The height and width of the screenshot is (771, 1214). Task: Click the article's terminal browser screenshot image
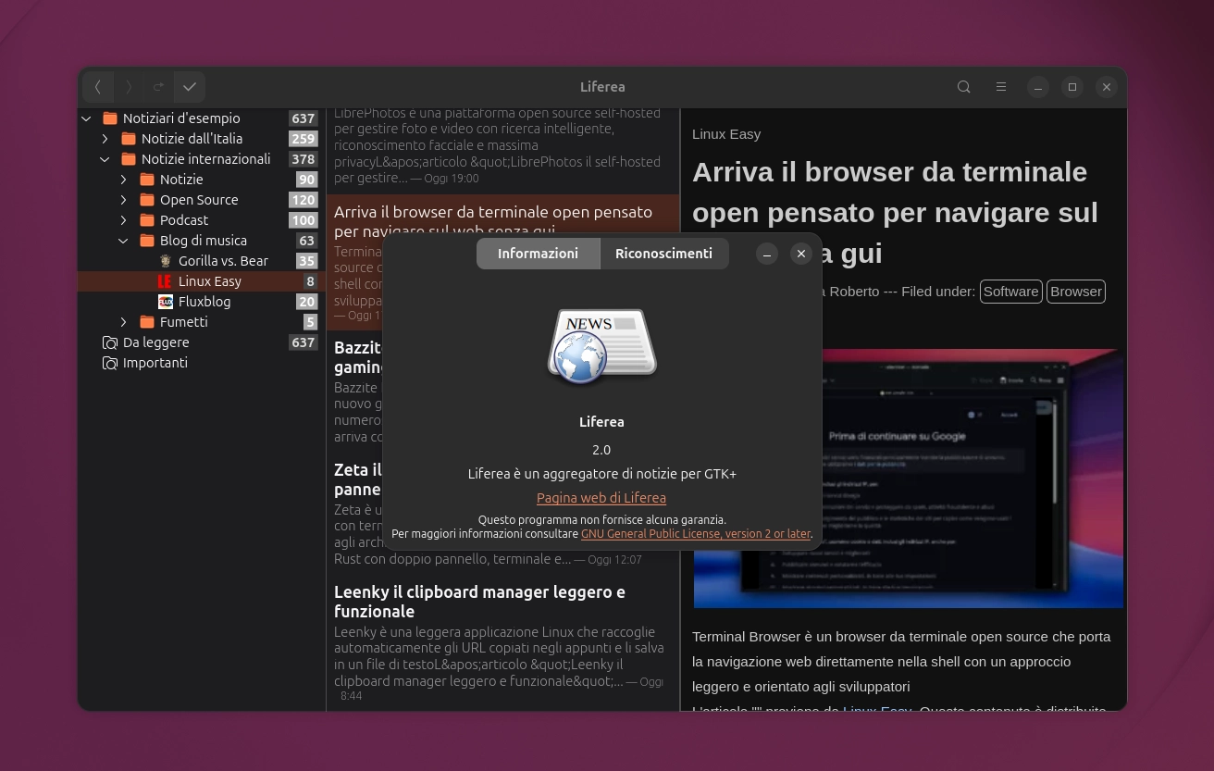pos(909,479)
